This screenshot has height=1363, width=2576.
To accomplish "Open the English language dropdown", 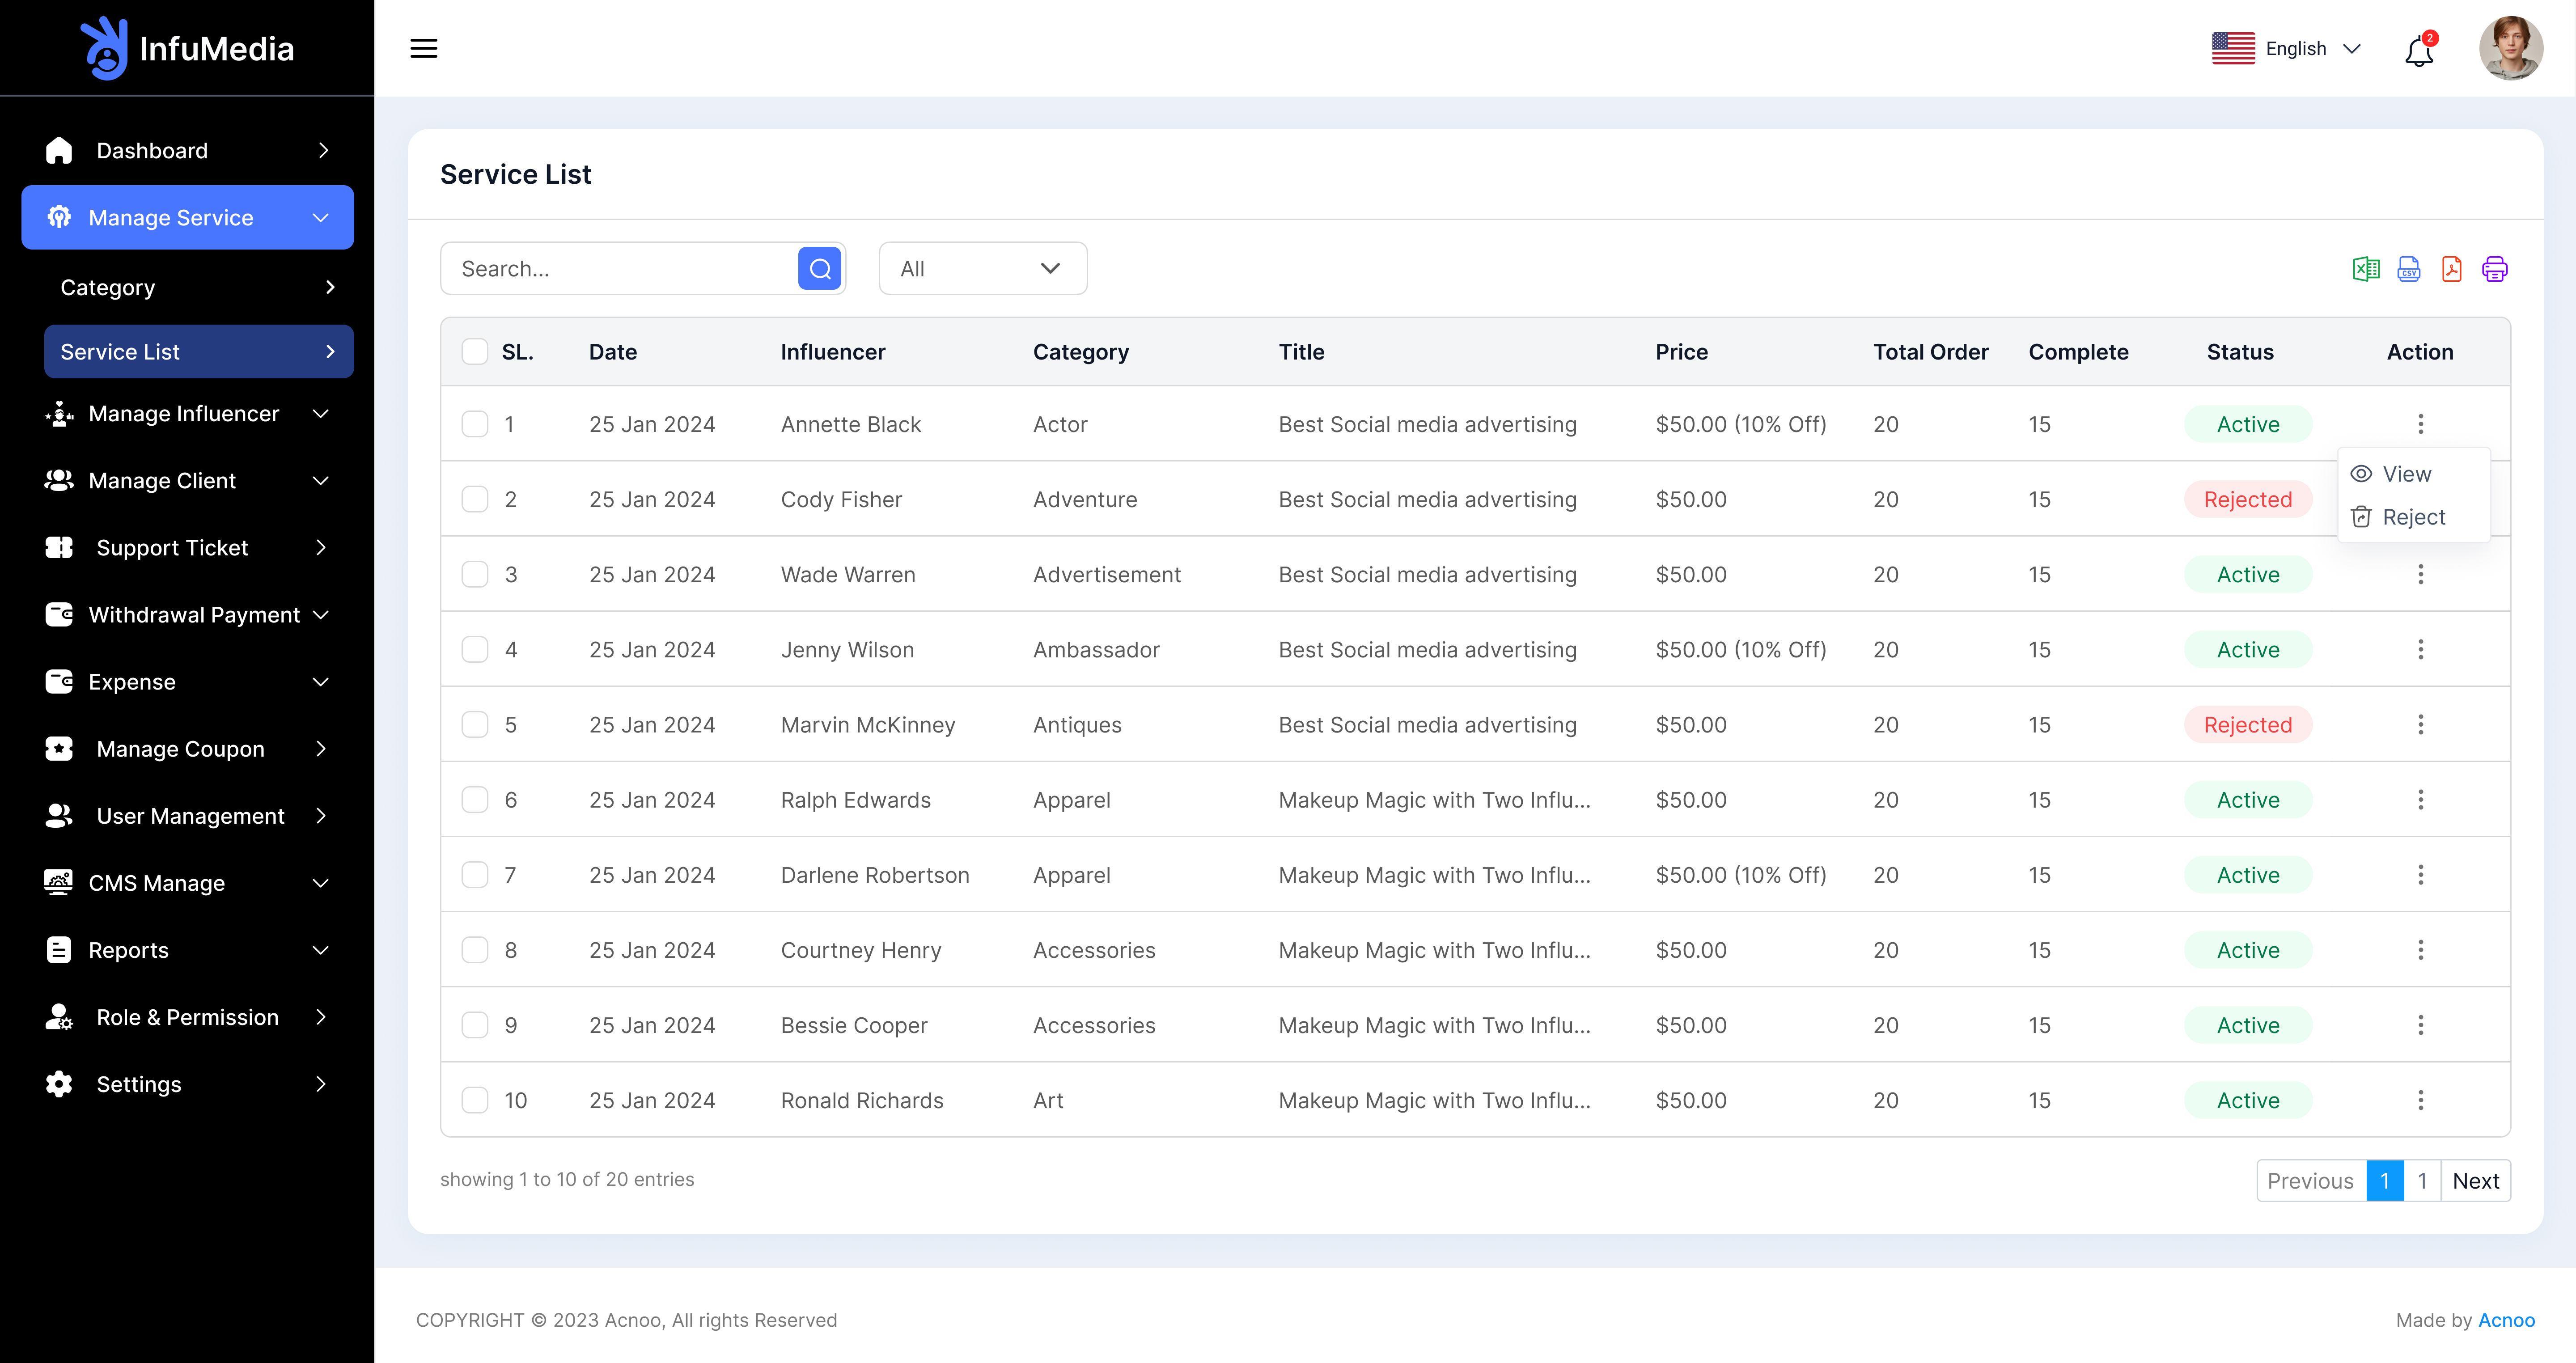I will [2287, 48].
